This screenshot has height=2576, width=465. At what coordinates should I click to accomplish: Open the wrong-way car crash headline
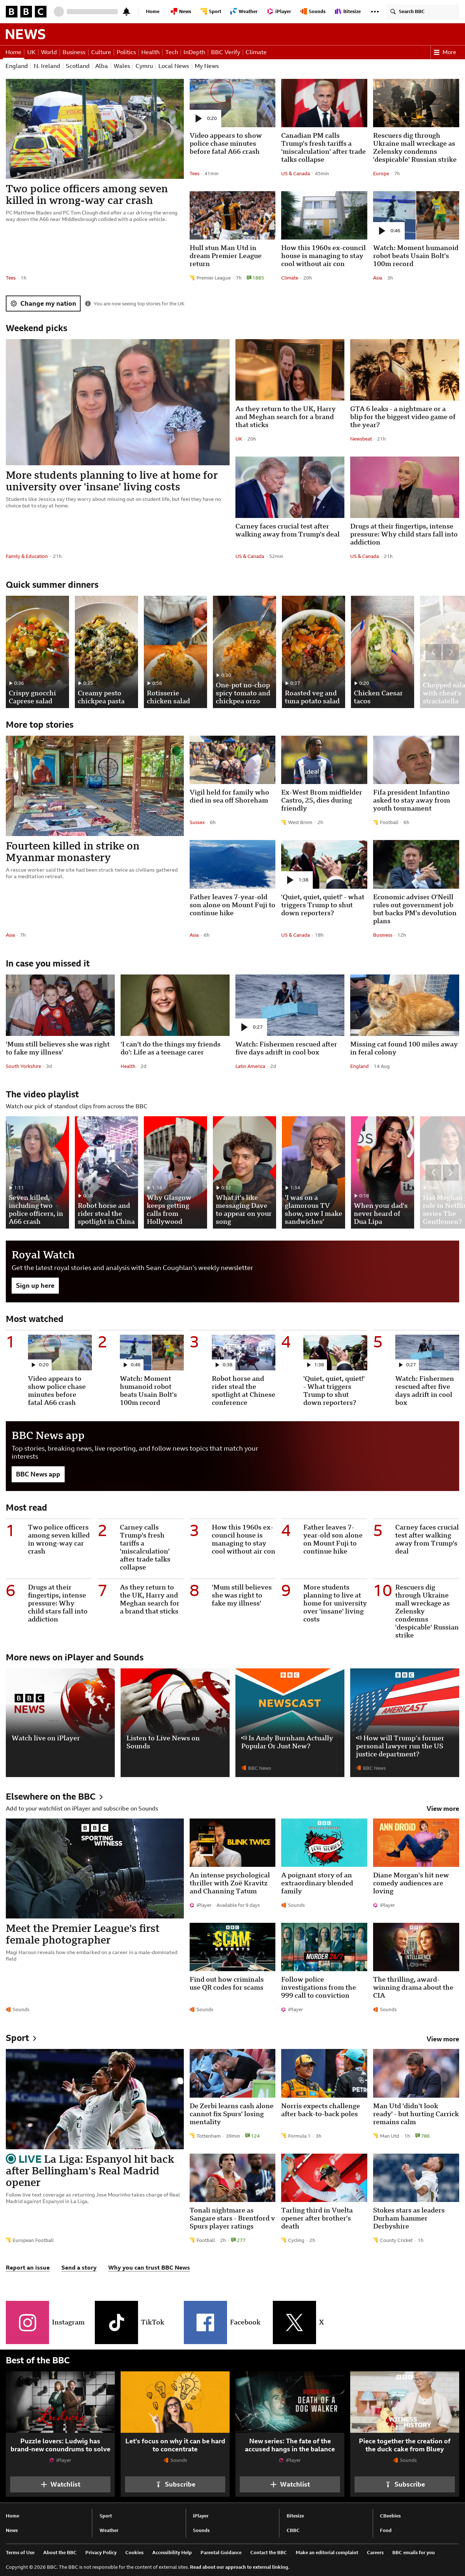click(x=87, y=194)
